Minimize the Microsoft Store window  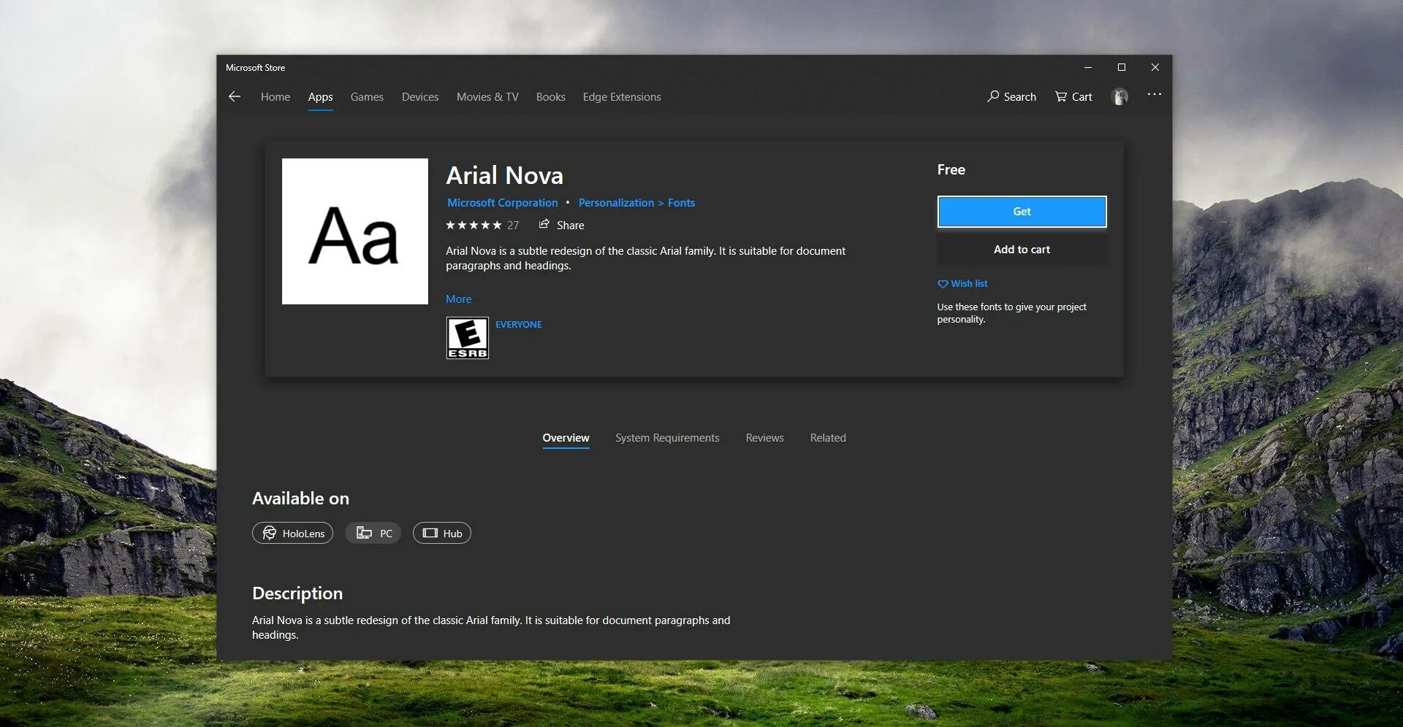pyautogui.click(x=1087, y=67)
